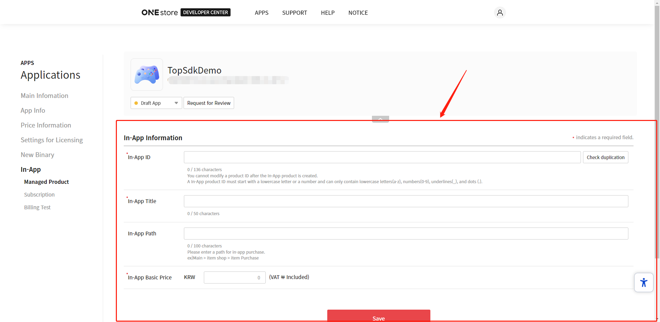Open the Draft App status dropdown
The image size is (660, 322).
[156, 103]
